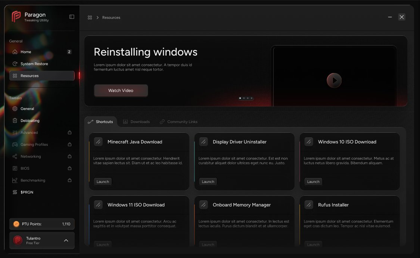Click the Windows 11 ISO Download card icon
The width and height of the screenshot is (420, 258).
98,205
